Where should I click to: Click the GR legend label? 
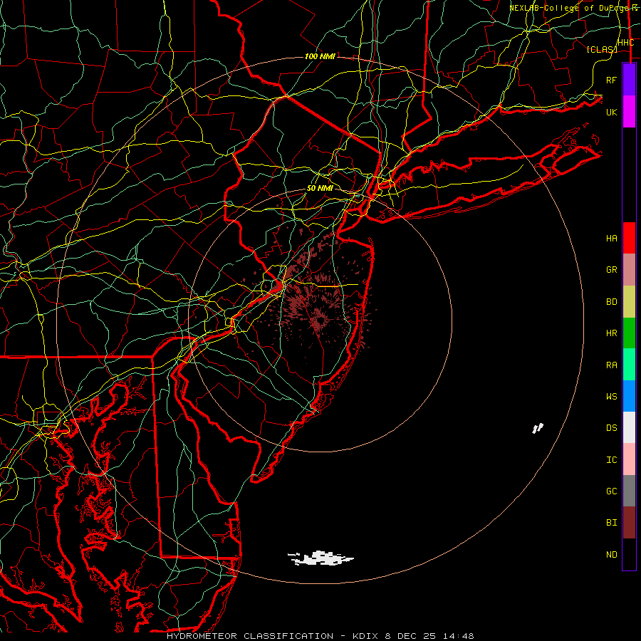[611, 270]
